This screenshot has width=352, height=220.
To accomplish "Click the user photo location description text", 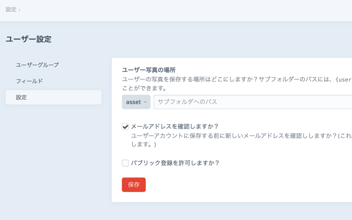I will click(220, 79).
